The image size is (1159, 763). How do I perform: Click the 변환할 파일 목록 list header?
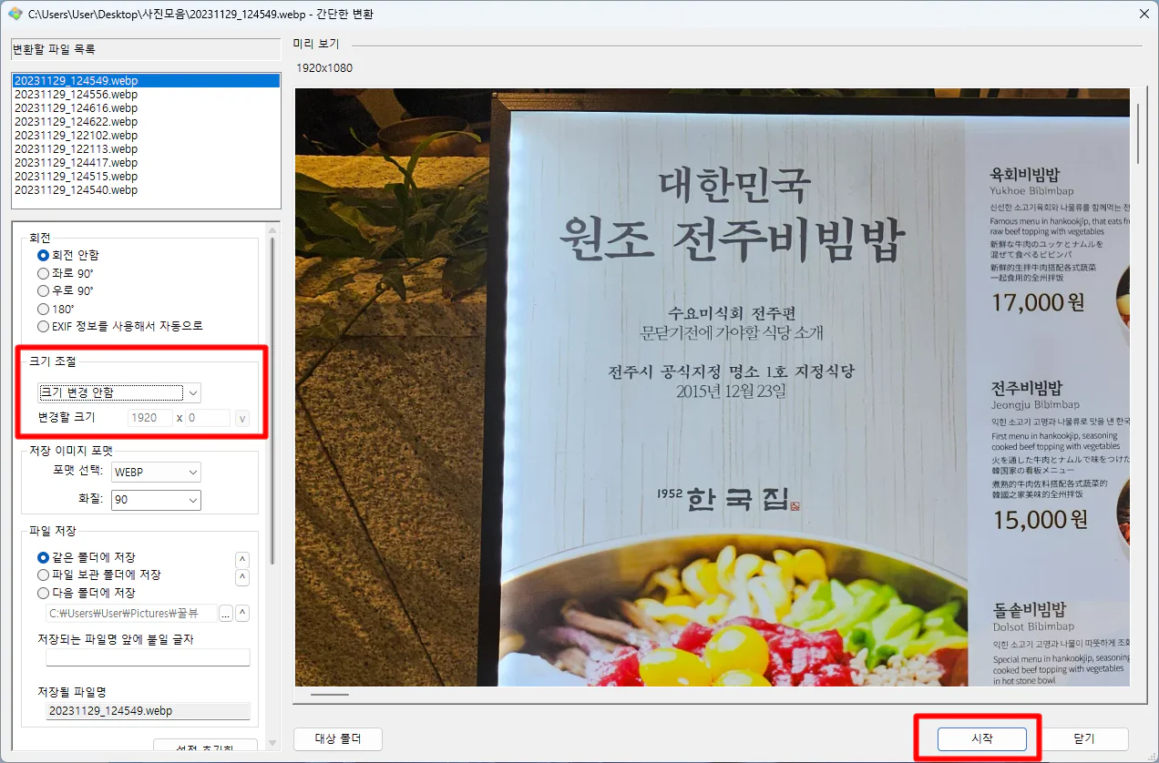point(146,49)
